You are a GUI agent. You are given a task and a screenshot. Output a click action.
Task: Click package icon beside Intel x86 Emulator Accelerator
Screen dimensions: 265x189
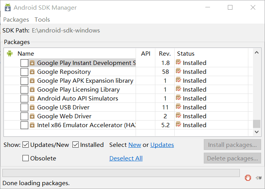(x=32, y=125)
